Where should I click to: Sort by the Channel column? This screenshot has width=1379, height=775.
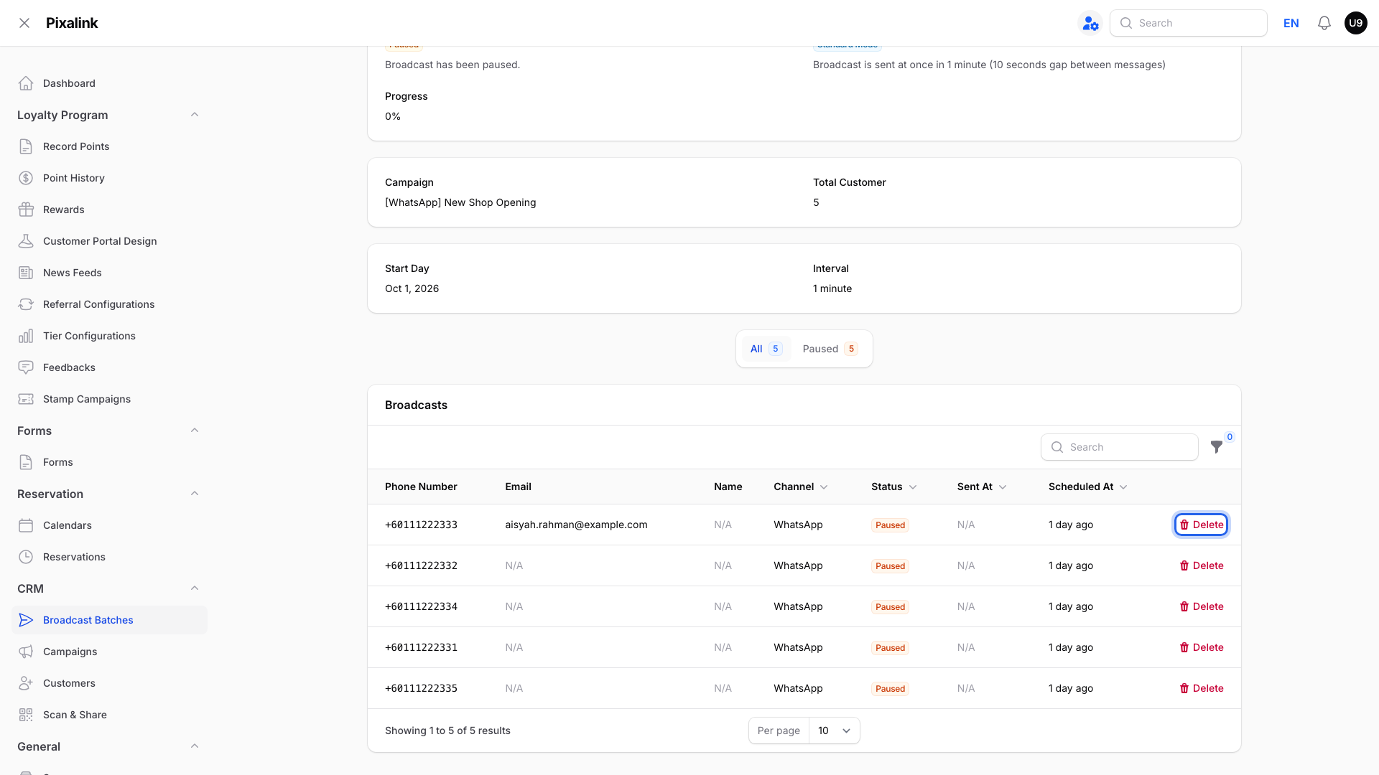pyautogui.click(x=801, y=487)
